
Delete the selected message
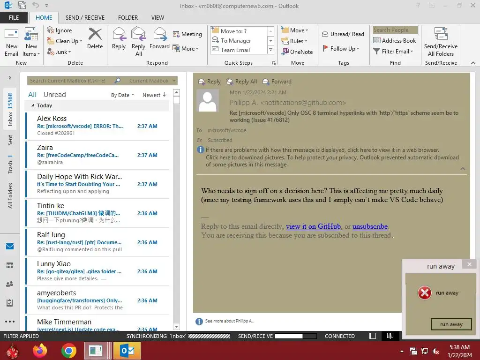(95, 38)
